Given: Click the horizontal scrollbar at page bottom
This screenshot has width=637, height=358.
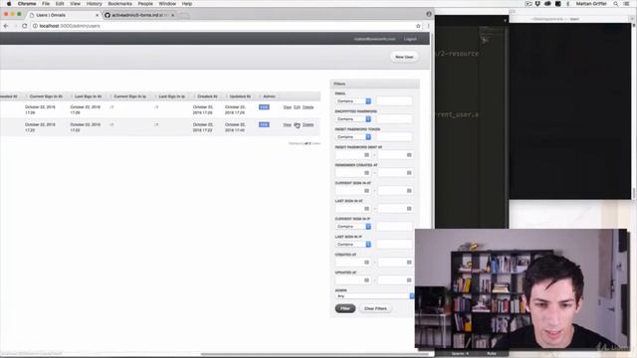Looking at the screenshot, I should 315,354.
